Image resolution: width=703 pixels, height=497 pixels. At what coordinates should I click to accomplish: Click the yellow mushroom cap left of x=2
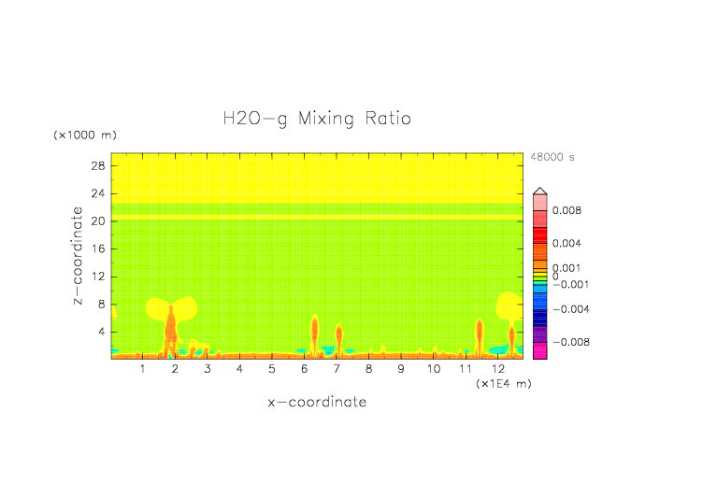click(157, 307)
